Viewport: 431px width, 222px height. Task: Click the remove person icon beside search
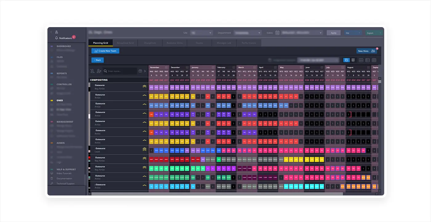pyautogui.click(x=92, y=71)
